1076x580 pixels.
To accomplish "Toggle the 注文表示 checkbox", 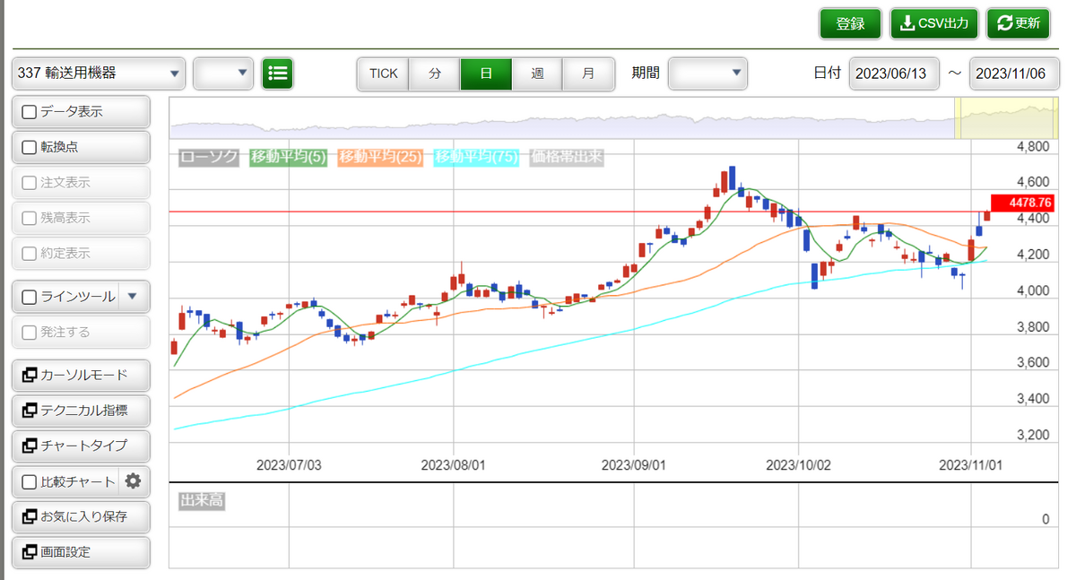I will [x=29, y=183].
